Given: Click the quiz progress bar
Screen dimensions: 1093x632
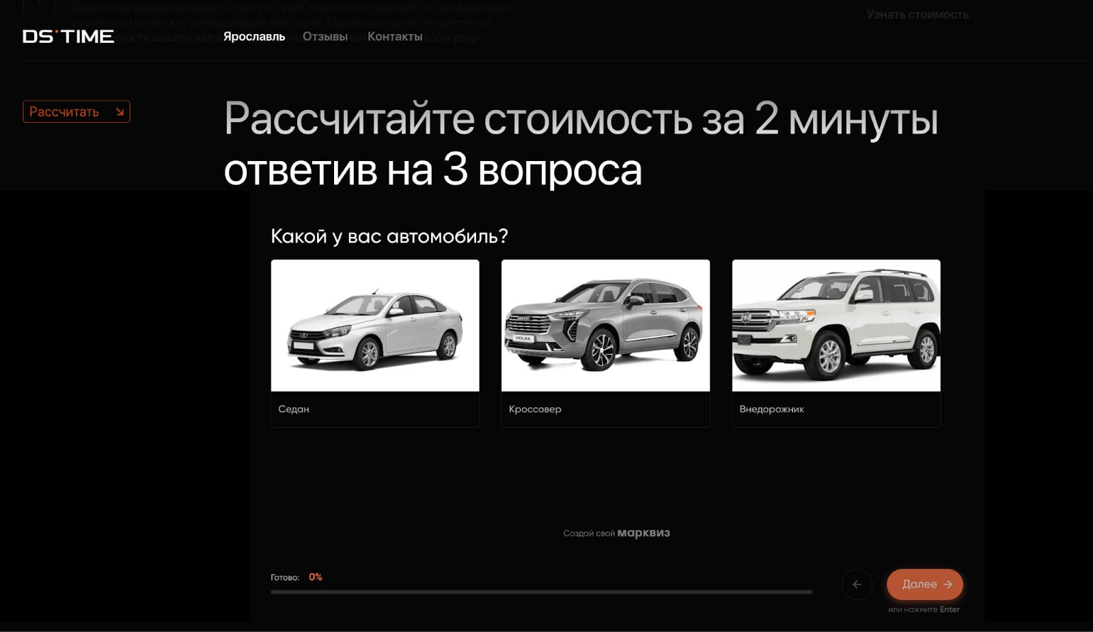Looking at the screenshot, I should 541,592.
